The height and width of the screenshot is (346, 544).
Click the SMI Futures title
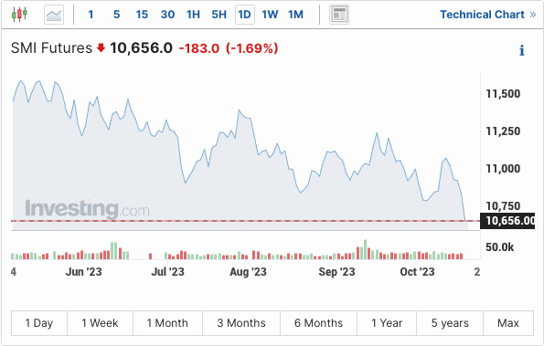tap(51, 48)
